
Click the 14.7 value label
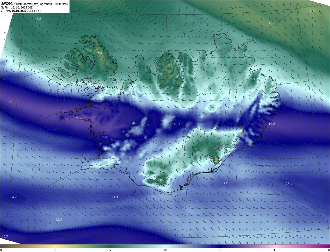point(13,197)
